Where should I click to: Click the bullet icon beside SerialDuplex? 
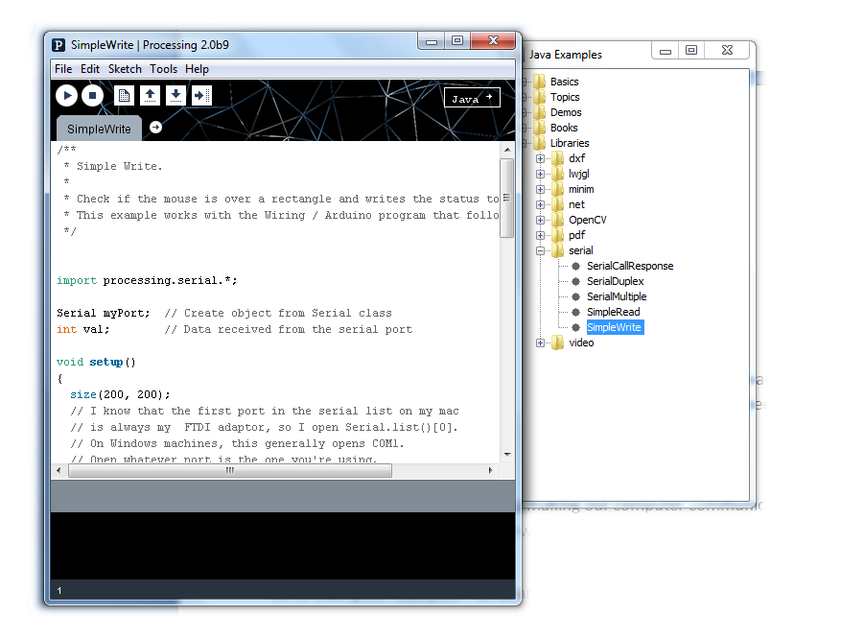point(576,281)
